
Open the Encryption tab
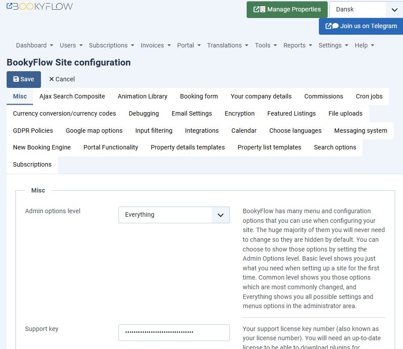[x=240, y=114]
